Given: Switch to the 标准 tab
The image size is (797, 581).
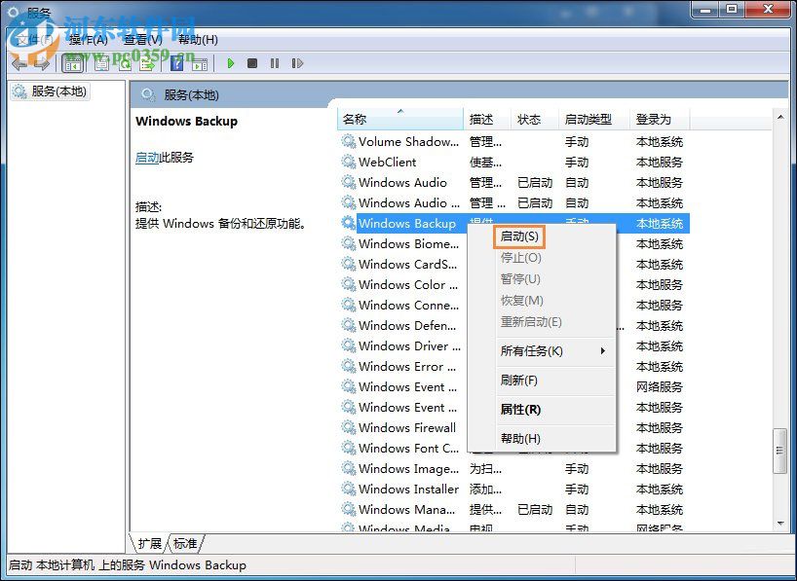Looking at the screenshot, I should click(x=183, y=544).
